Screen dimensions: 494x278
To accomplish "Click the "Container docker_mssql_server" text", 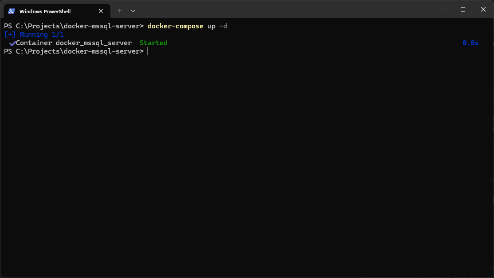I will coord(74,43).
